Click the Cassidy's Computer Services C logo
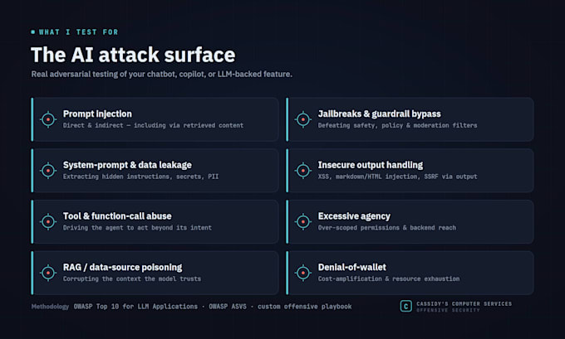This screenshot has height=339, width=565. click(405, 307)
